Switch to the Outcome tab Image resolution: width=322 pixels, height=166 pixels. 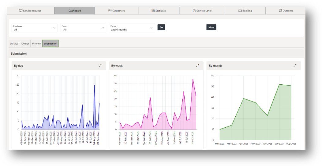coord(286,11)
